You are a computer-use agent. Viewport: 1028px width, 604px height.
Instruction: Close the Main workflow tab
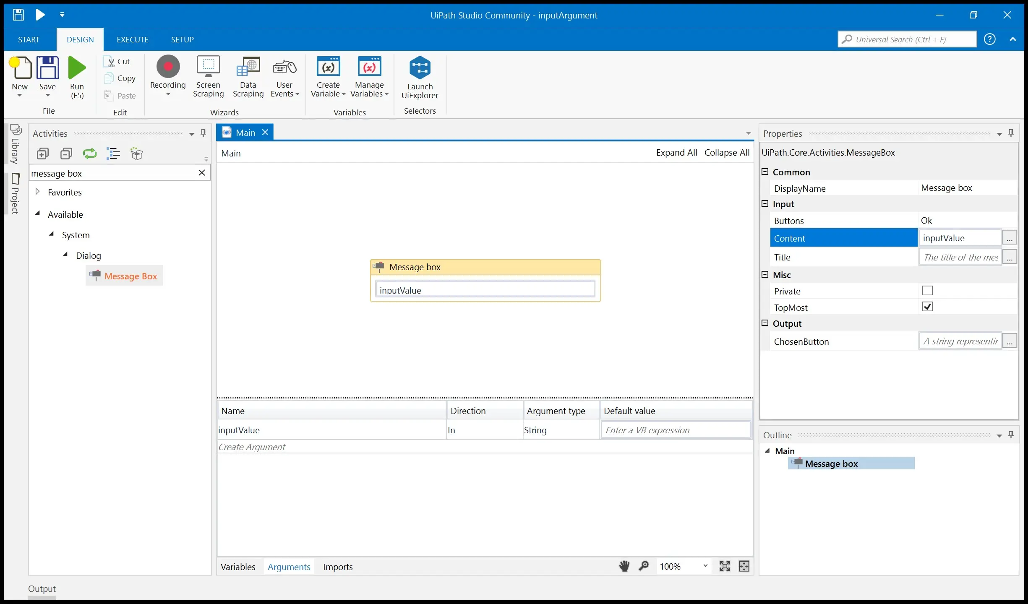click(x=265, y=132)
